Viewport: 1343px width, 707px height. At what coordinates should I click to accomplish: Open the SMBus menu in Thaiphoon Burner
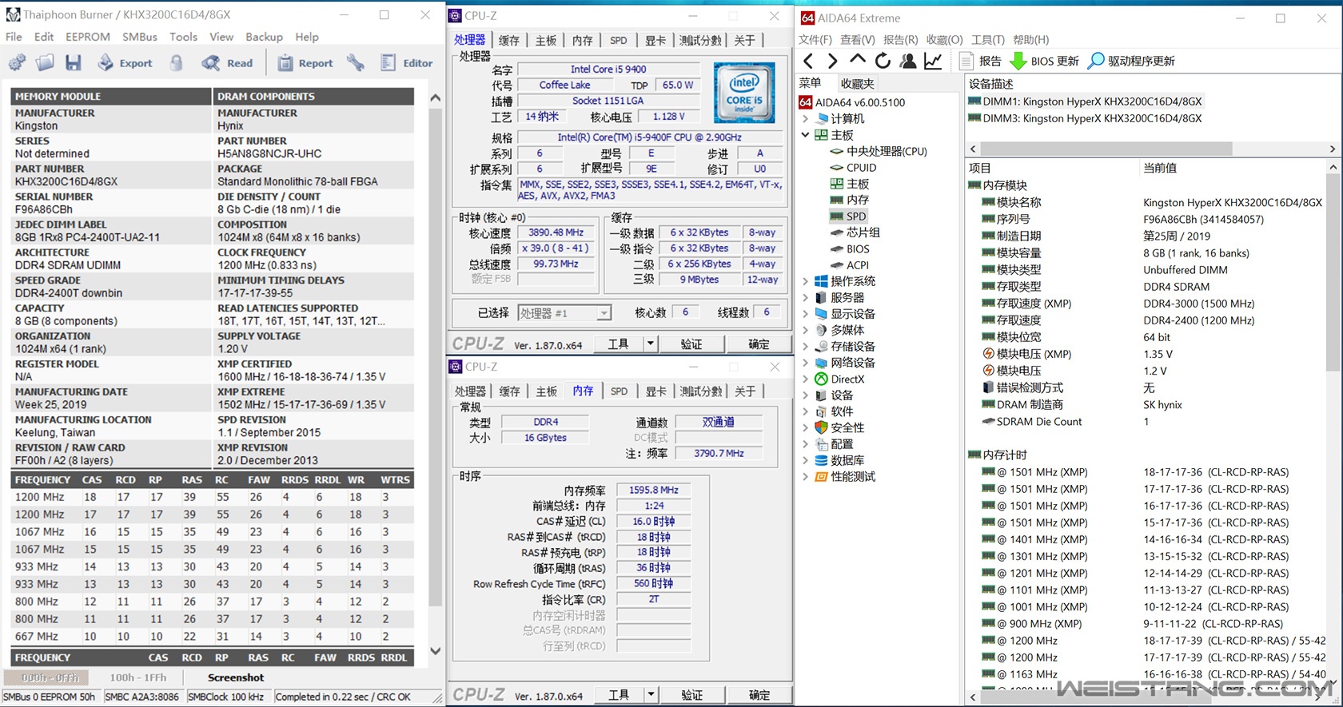140,37
